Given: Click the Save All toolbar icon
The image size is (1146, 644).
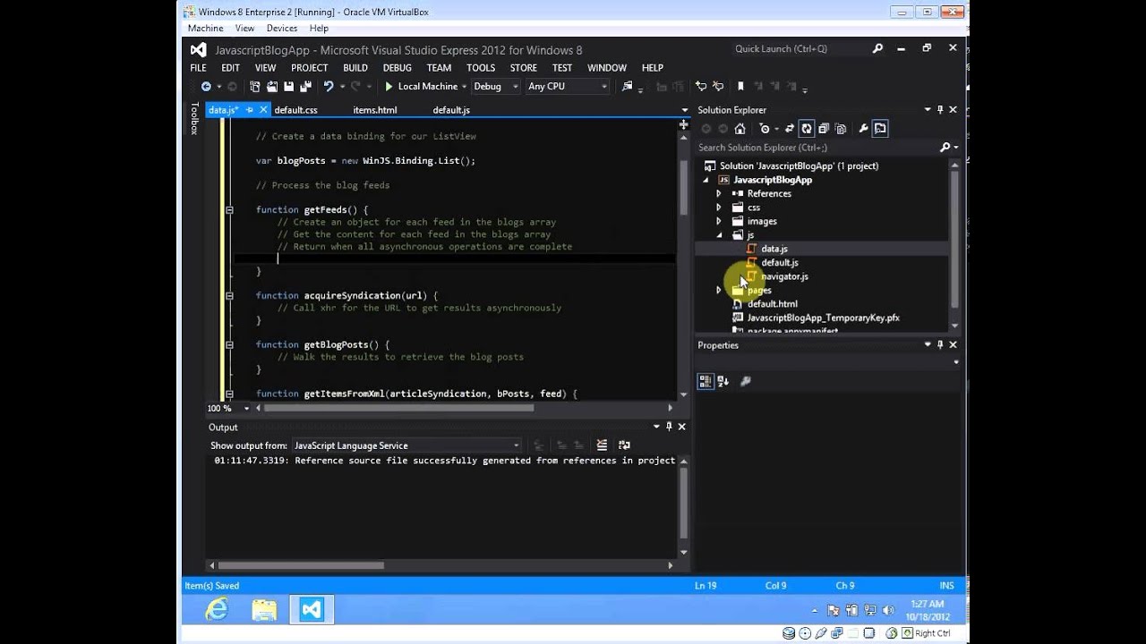Looking at the screenshot, I should [305, 87].
